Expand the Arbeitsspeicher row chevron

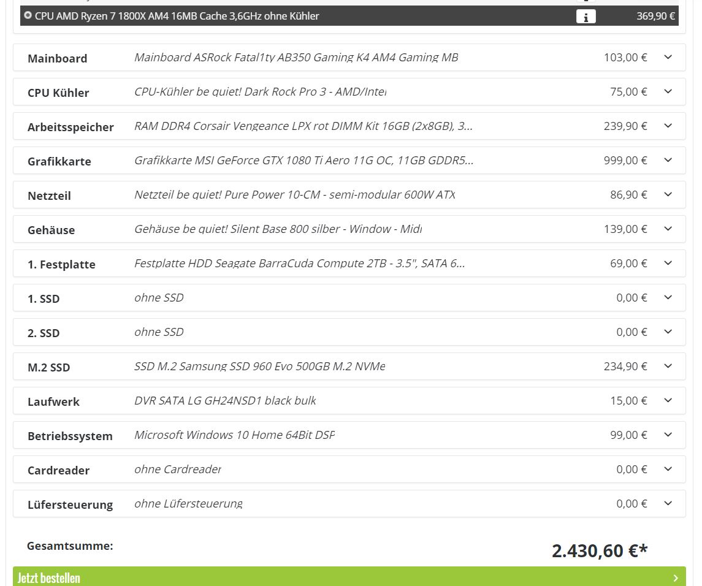click(668, 126)
